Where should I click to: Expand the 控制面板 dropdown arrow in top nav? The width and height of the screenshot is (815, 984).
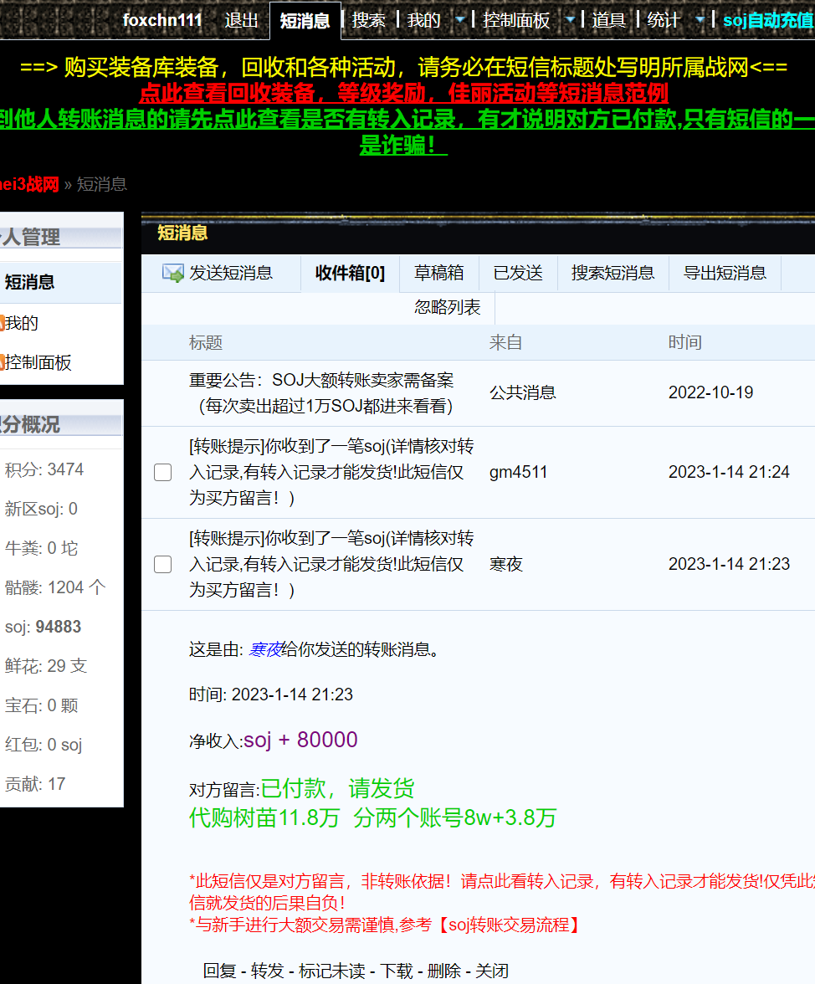tap(569, 19)
